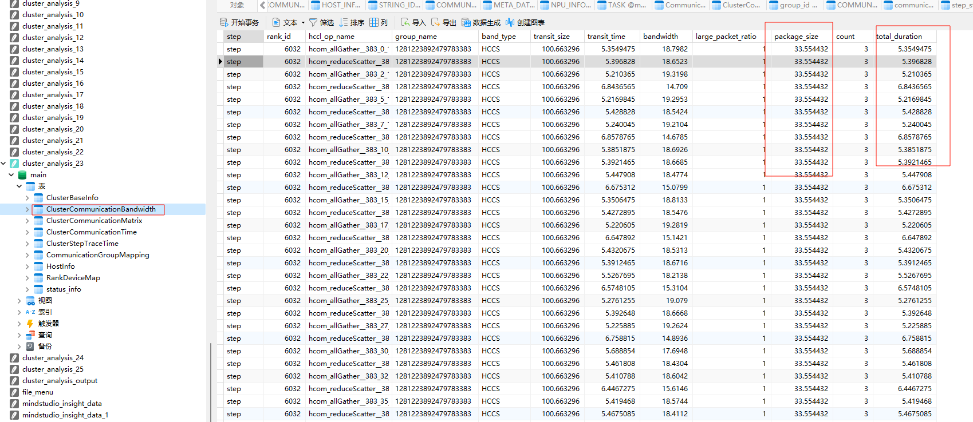Image resolution: width=973 pixels, height=422 pixels.
Task: Click the file_menu connection icon
Action: [x=14, y=392]
